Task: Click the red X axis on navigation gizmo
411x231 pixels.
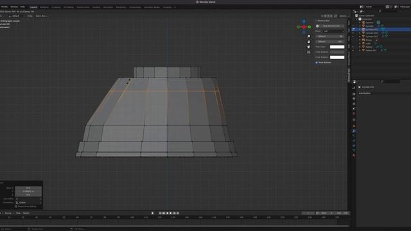Action: pyautogui.click(x=304, y=27)
